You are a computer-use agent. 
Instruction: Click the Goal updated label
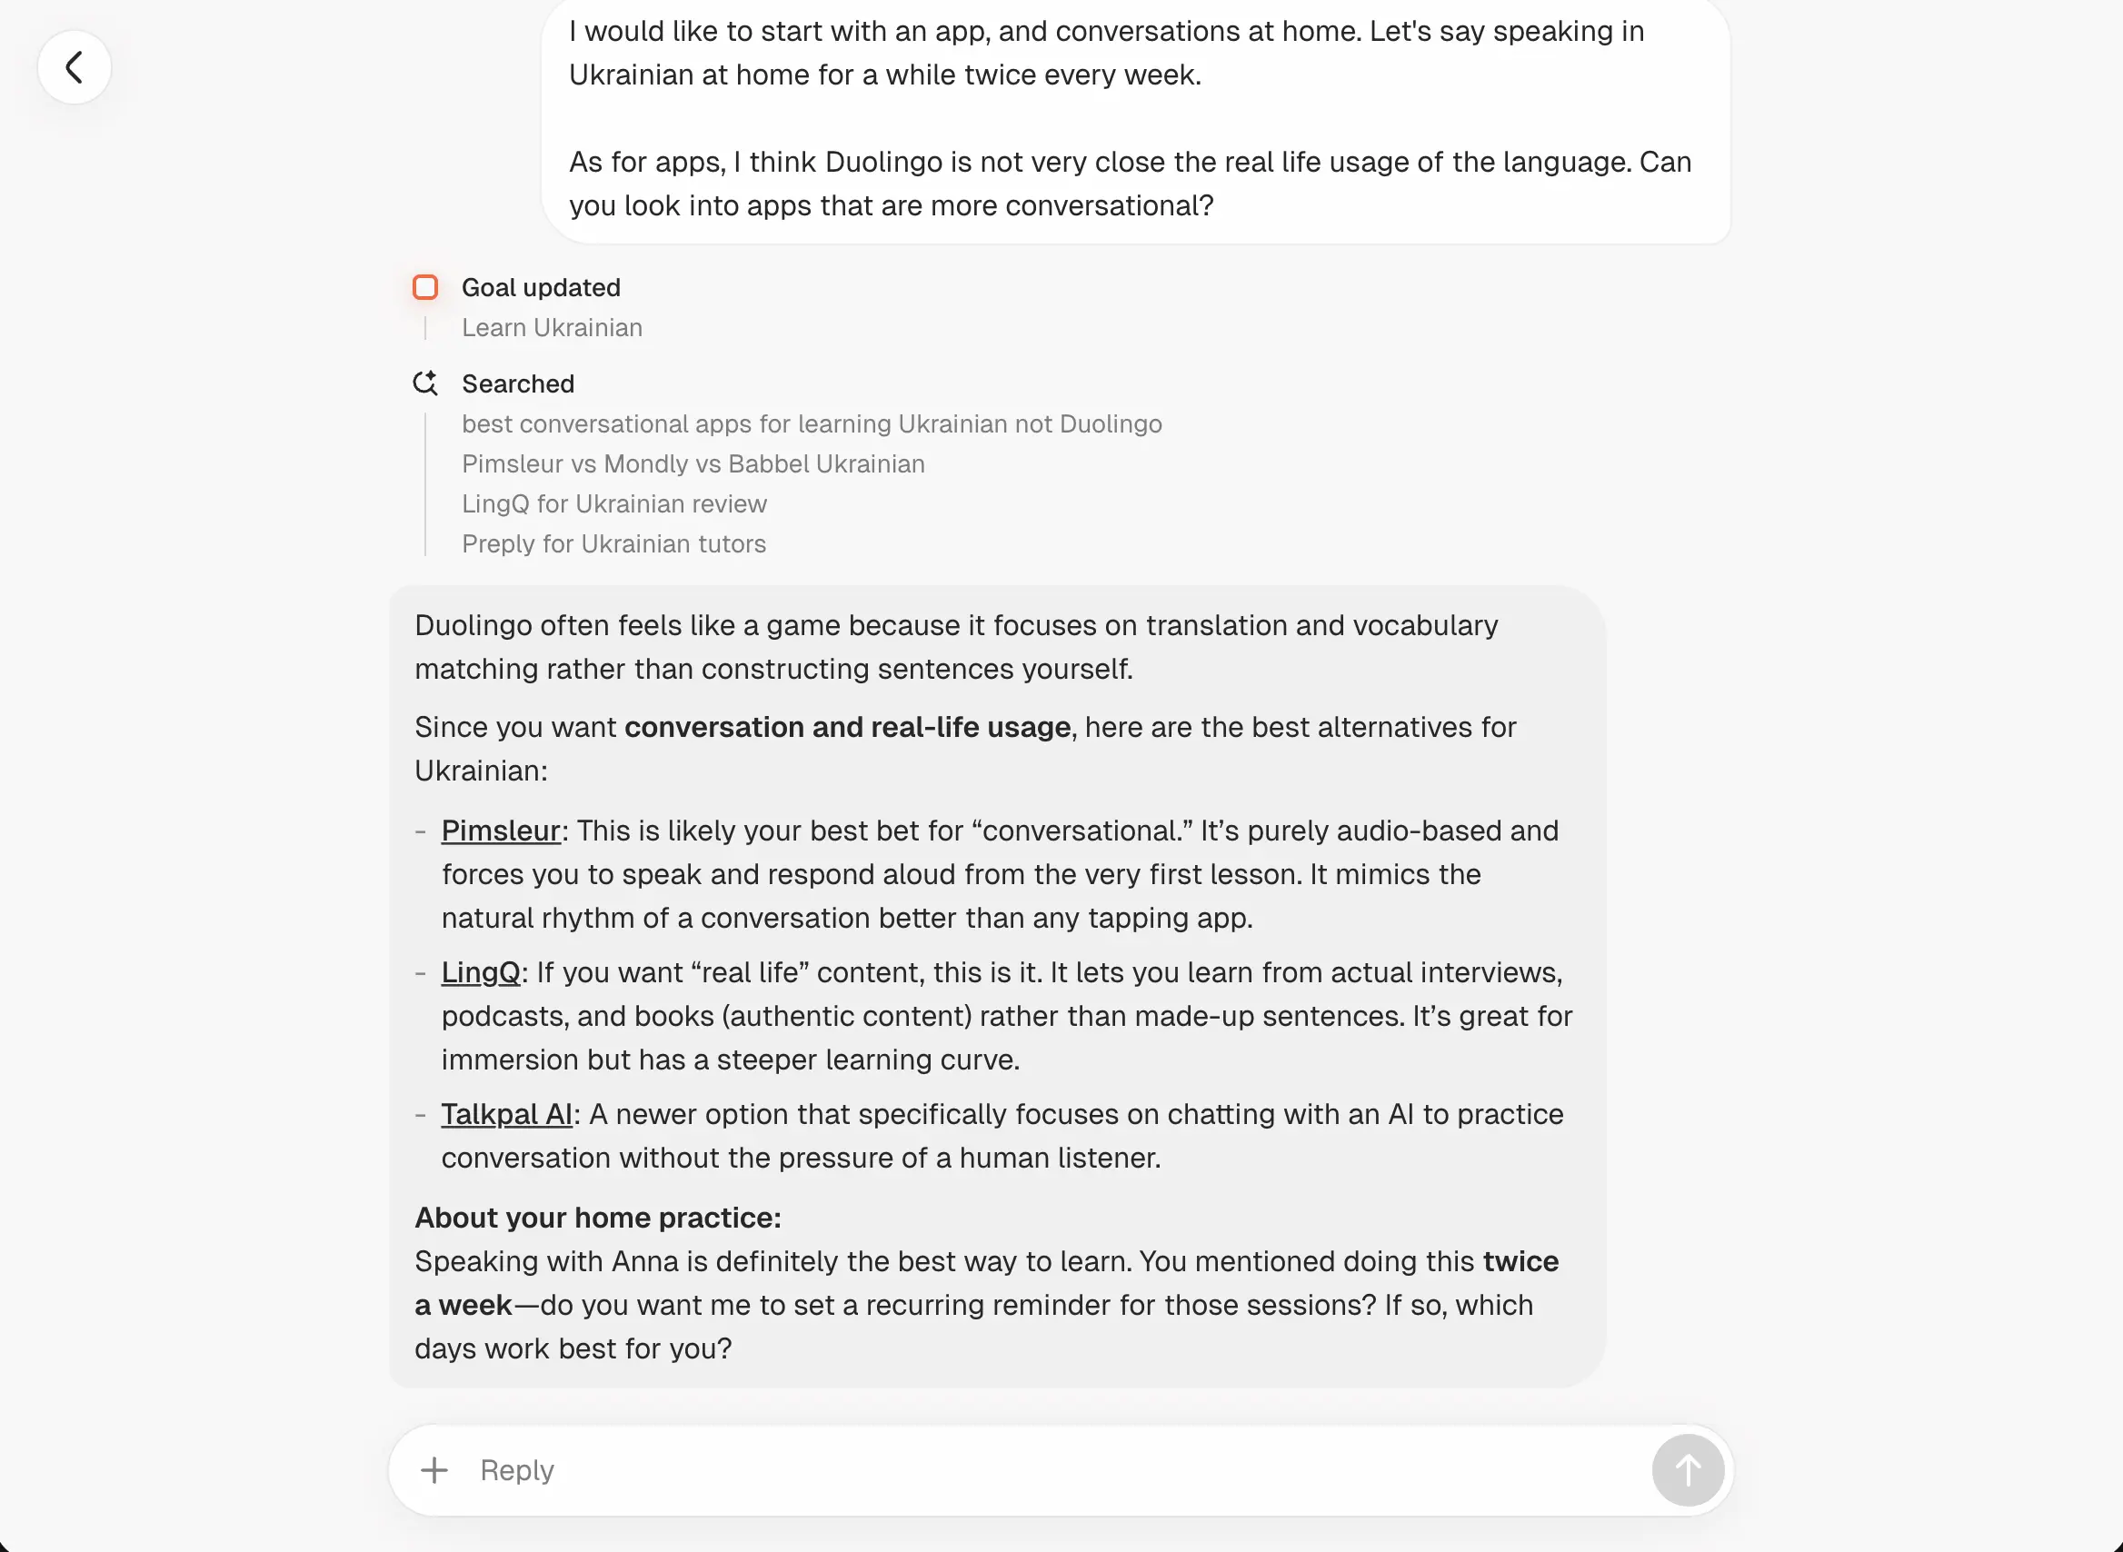(x=541, y=286)
